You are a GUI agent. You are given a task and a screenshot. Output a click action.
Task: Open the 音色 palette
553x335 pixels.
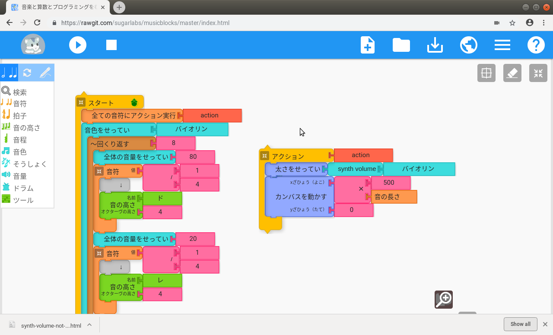tap(14, 152)
